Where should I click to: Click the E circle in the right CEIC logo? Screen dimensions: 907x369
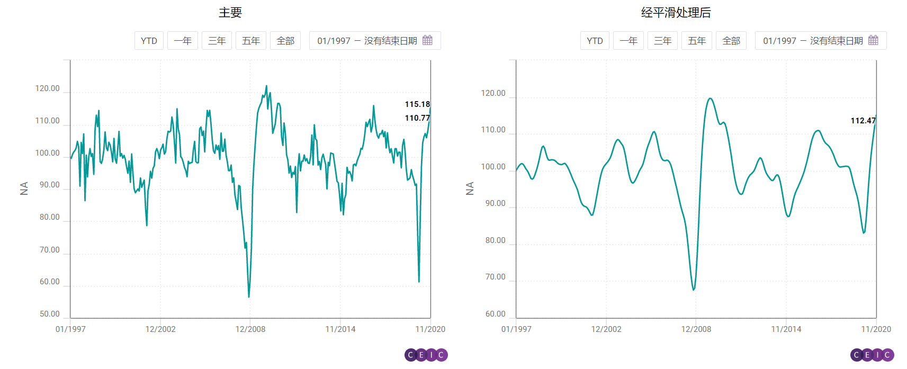tap(866, 355)
